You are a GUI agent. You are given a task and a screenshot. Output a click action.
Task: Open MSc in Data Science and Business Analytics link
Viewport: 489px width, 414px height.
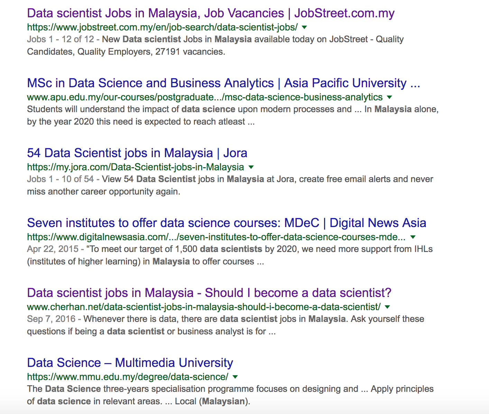pyautogui.click(x=223, y=83)
